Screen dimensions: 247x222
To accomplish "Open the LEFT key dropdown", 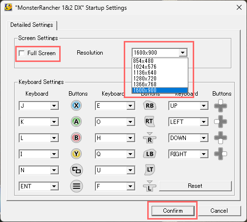I will coord(204,122).
